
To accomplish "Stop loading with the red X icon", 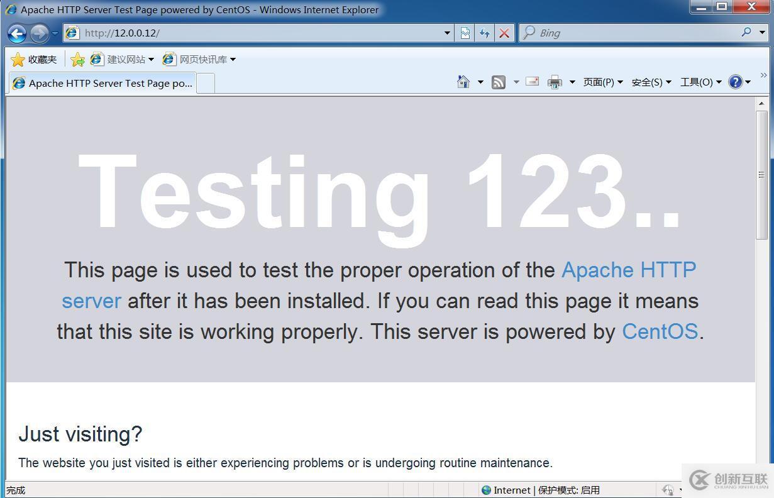I will 504,33.
